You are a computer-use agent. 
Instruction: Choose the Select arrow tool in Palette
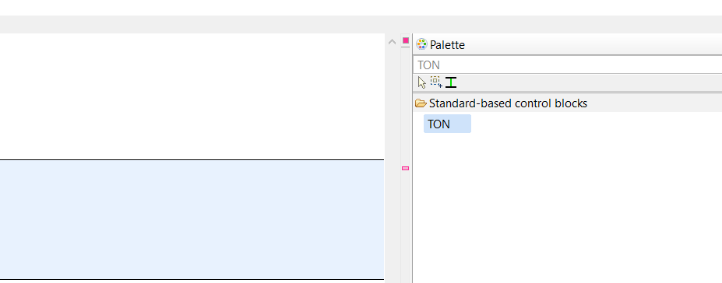(422, 82)
